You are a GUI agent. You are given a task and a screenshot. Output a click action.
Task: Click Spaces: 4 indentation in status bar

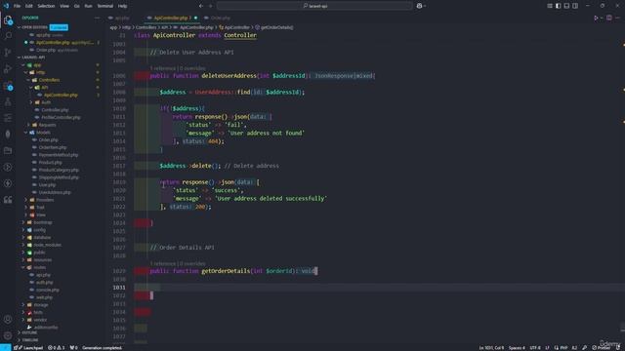coord(517,347)
